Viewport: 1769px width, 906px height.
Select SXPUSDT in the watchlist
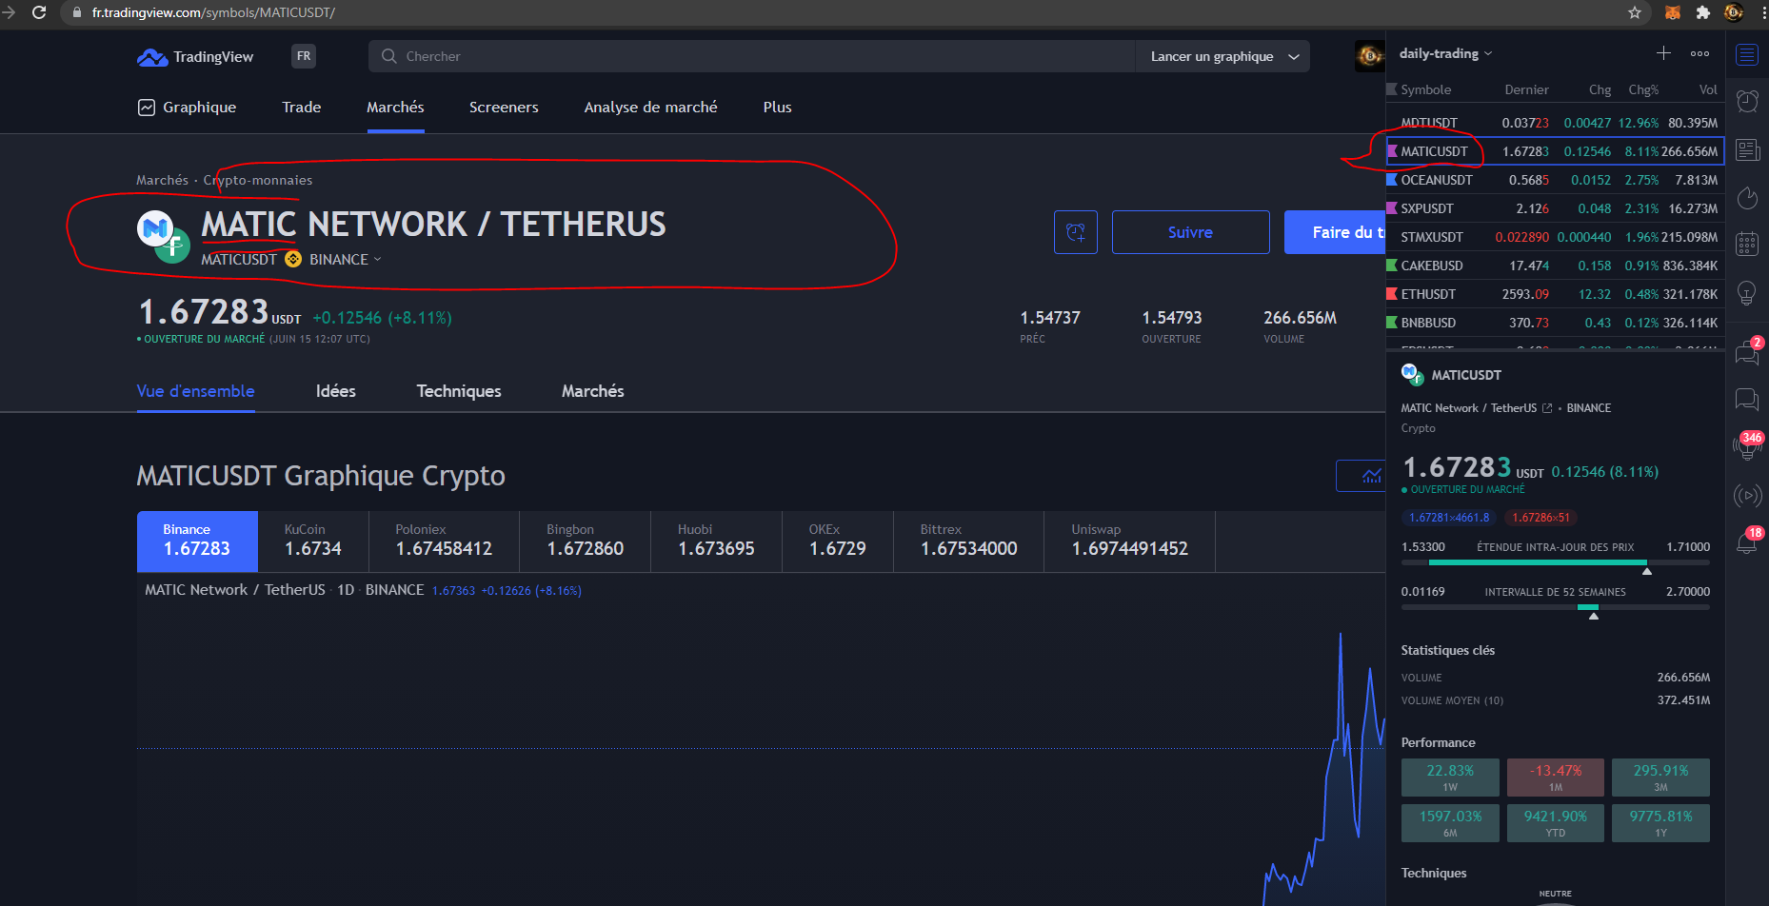pos(1555,208)
